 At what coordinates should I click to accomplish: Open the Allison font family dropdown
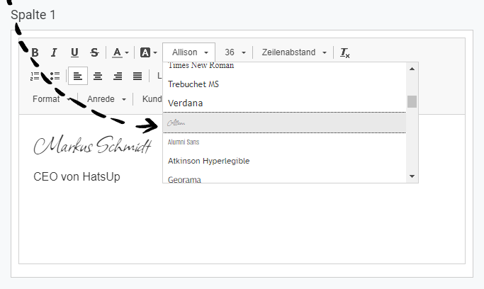pyautogui.click(x=189, y=52)
